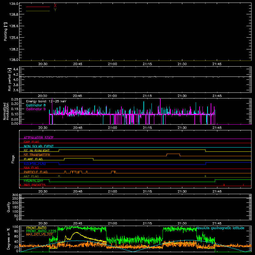Click the Roll period axis title
The width and height of the screenshot is (255, 255).
(x=10, y=79)
